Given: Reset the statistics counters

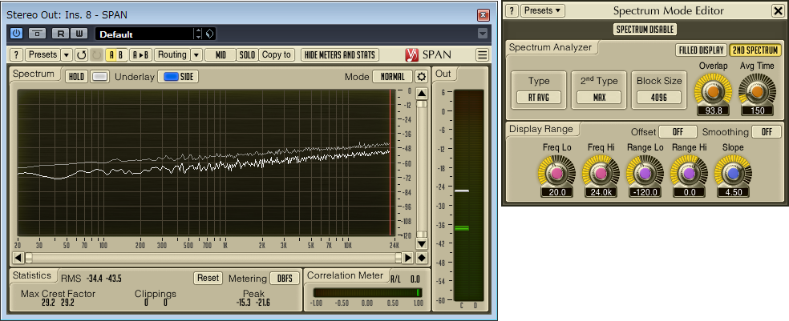Looking at the screenshot, I should pyautogui.click(x=208, y=278).
